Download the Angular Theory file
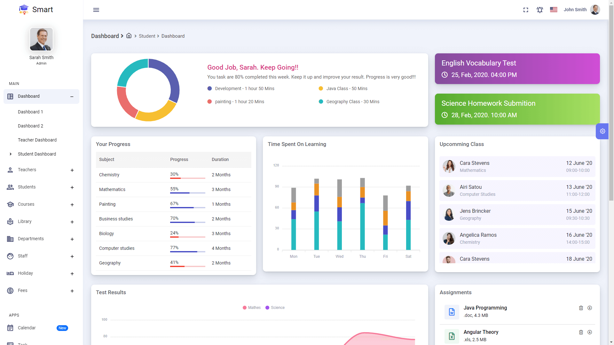This screenshot has height=345, width=614. (x=590, y=332)
